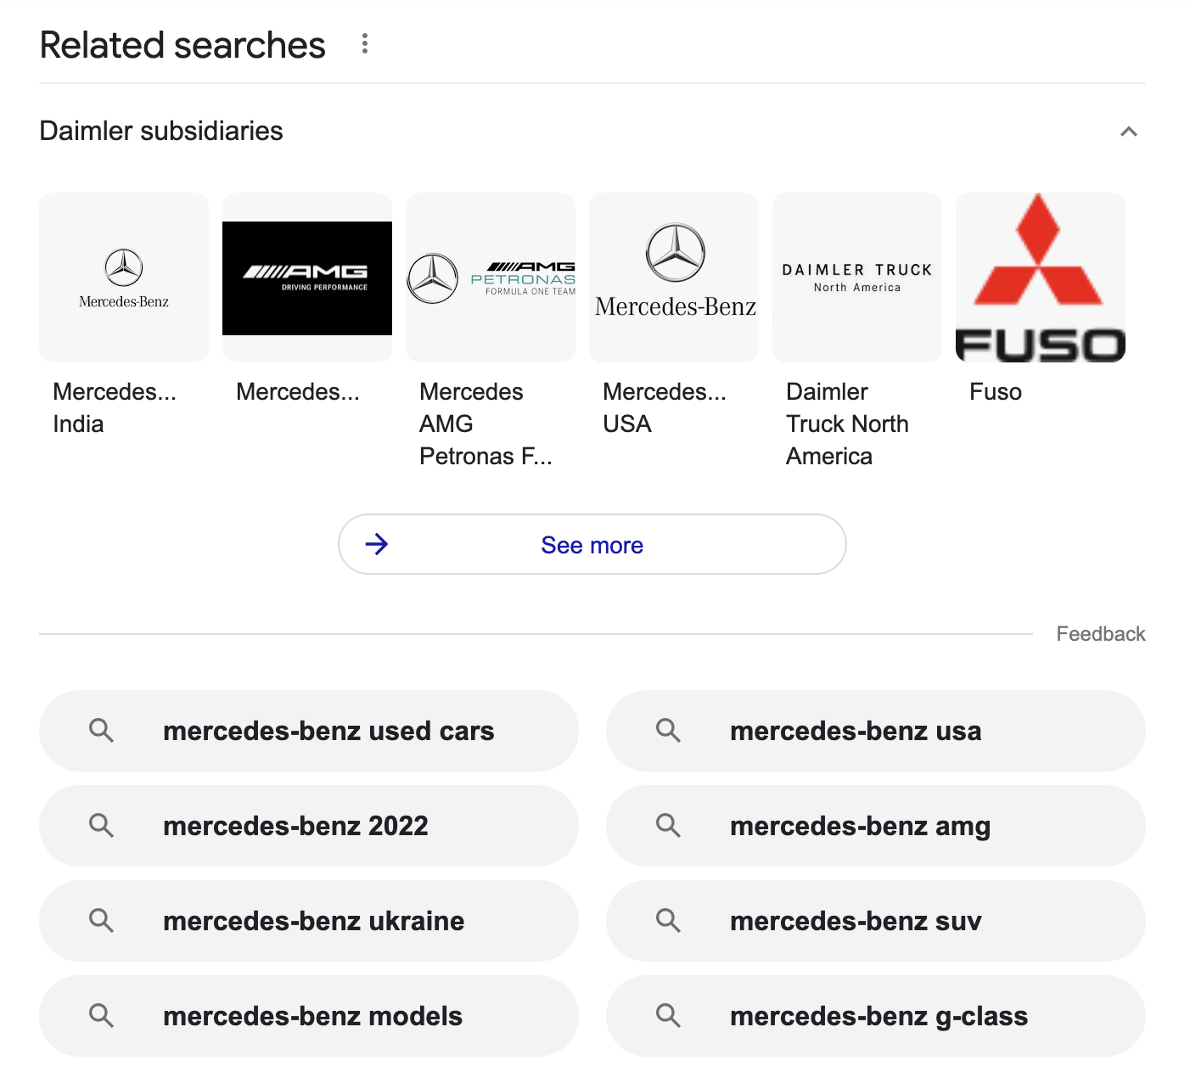Click the magnifying glass near mercedes-benz ukraine

(x=102, y=921)
